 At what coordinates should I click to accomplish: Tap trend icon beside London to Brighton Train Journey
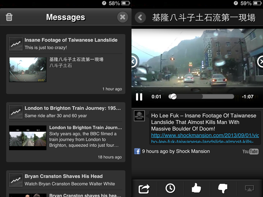[x=16, y=112]
